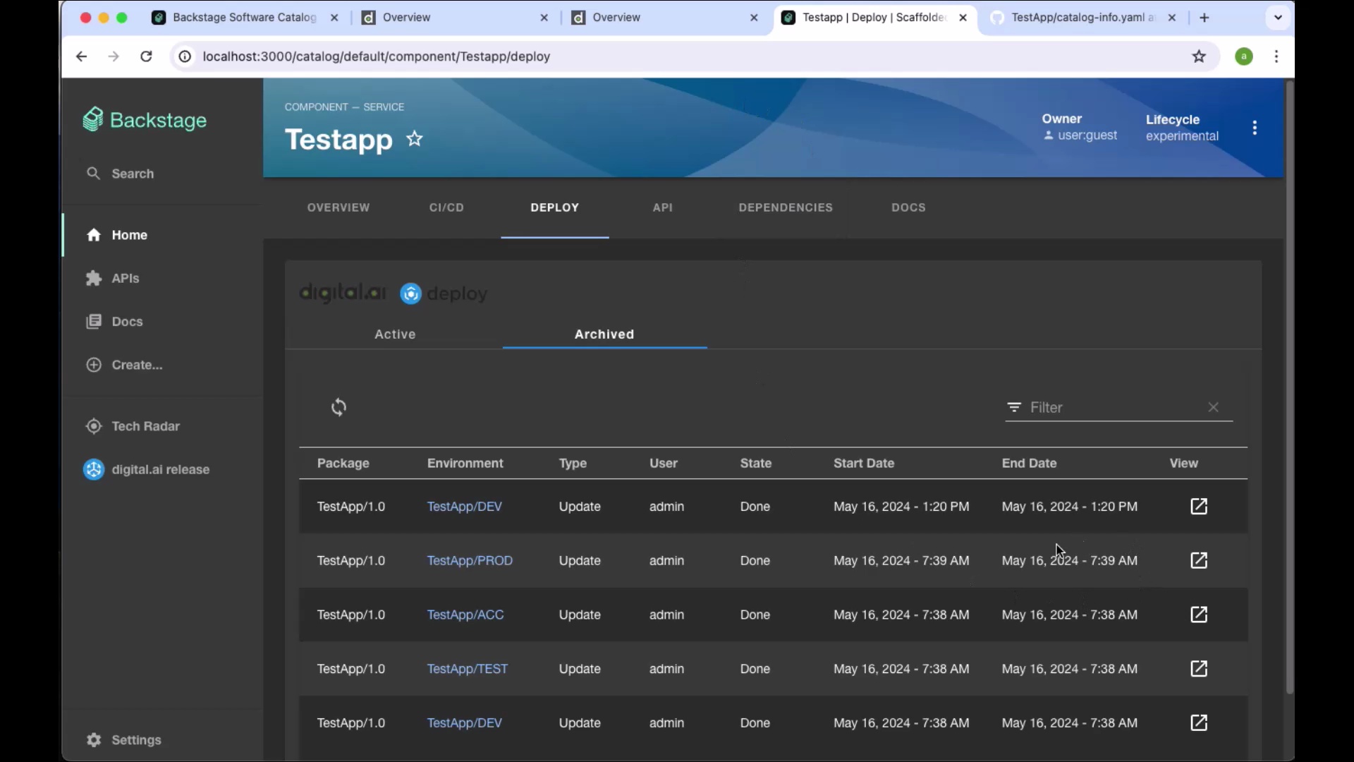Open Settings gear in sidebar
Screen dimensions: 1354x762
[94, 739]
